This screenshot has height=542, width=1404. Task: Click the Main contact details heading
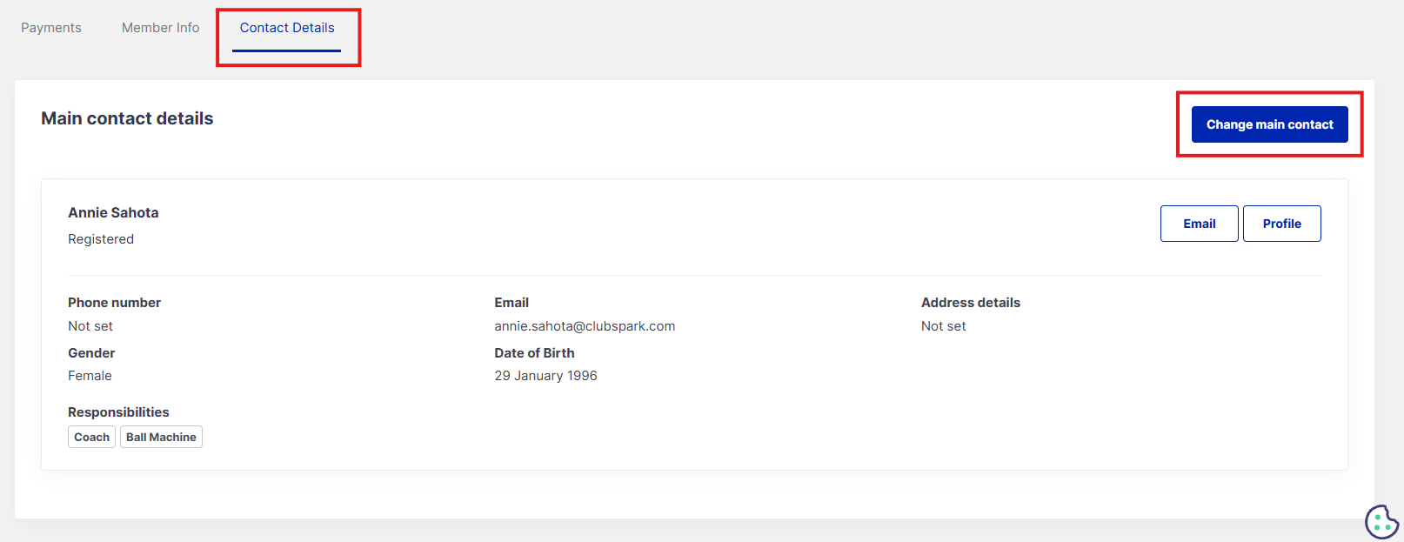coord(127,118)
